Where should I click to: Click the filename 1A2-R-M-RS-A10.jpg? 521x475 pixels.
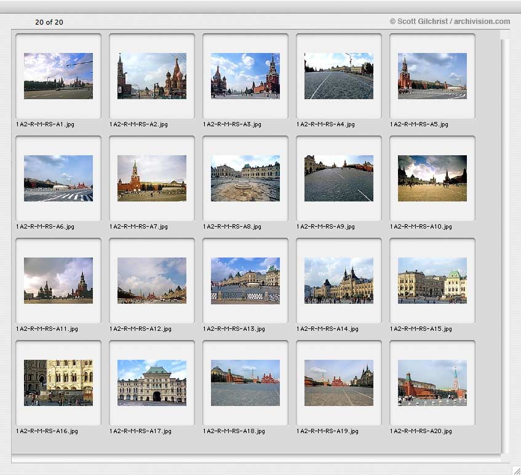(421, 226)
